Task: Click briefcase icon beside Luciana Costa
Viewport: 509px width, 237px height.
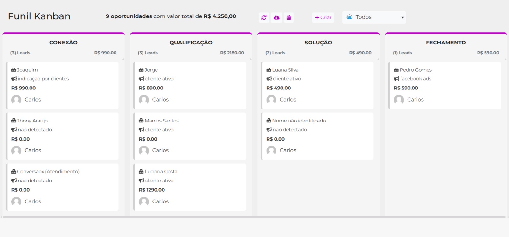Action: coord(141,172)
